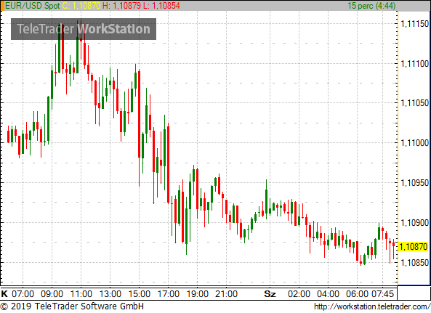Click the 02:00 time axis label
Viewport: 431px width, 313px height.
click(299, 294)
